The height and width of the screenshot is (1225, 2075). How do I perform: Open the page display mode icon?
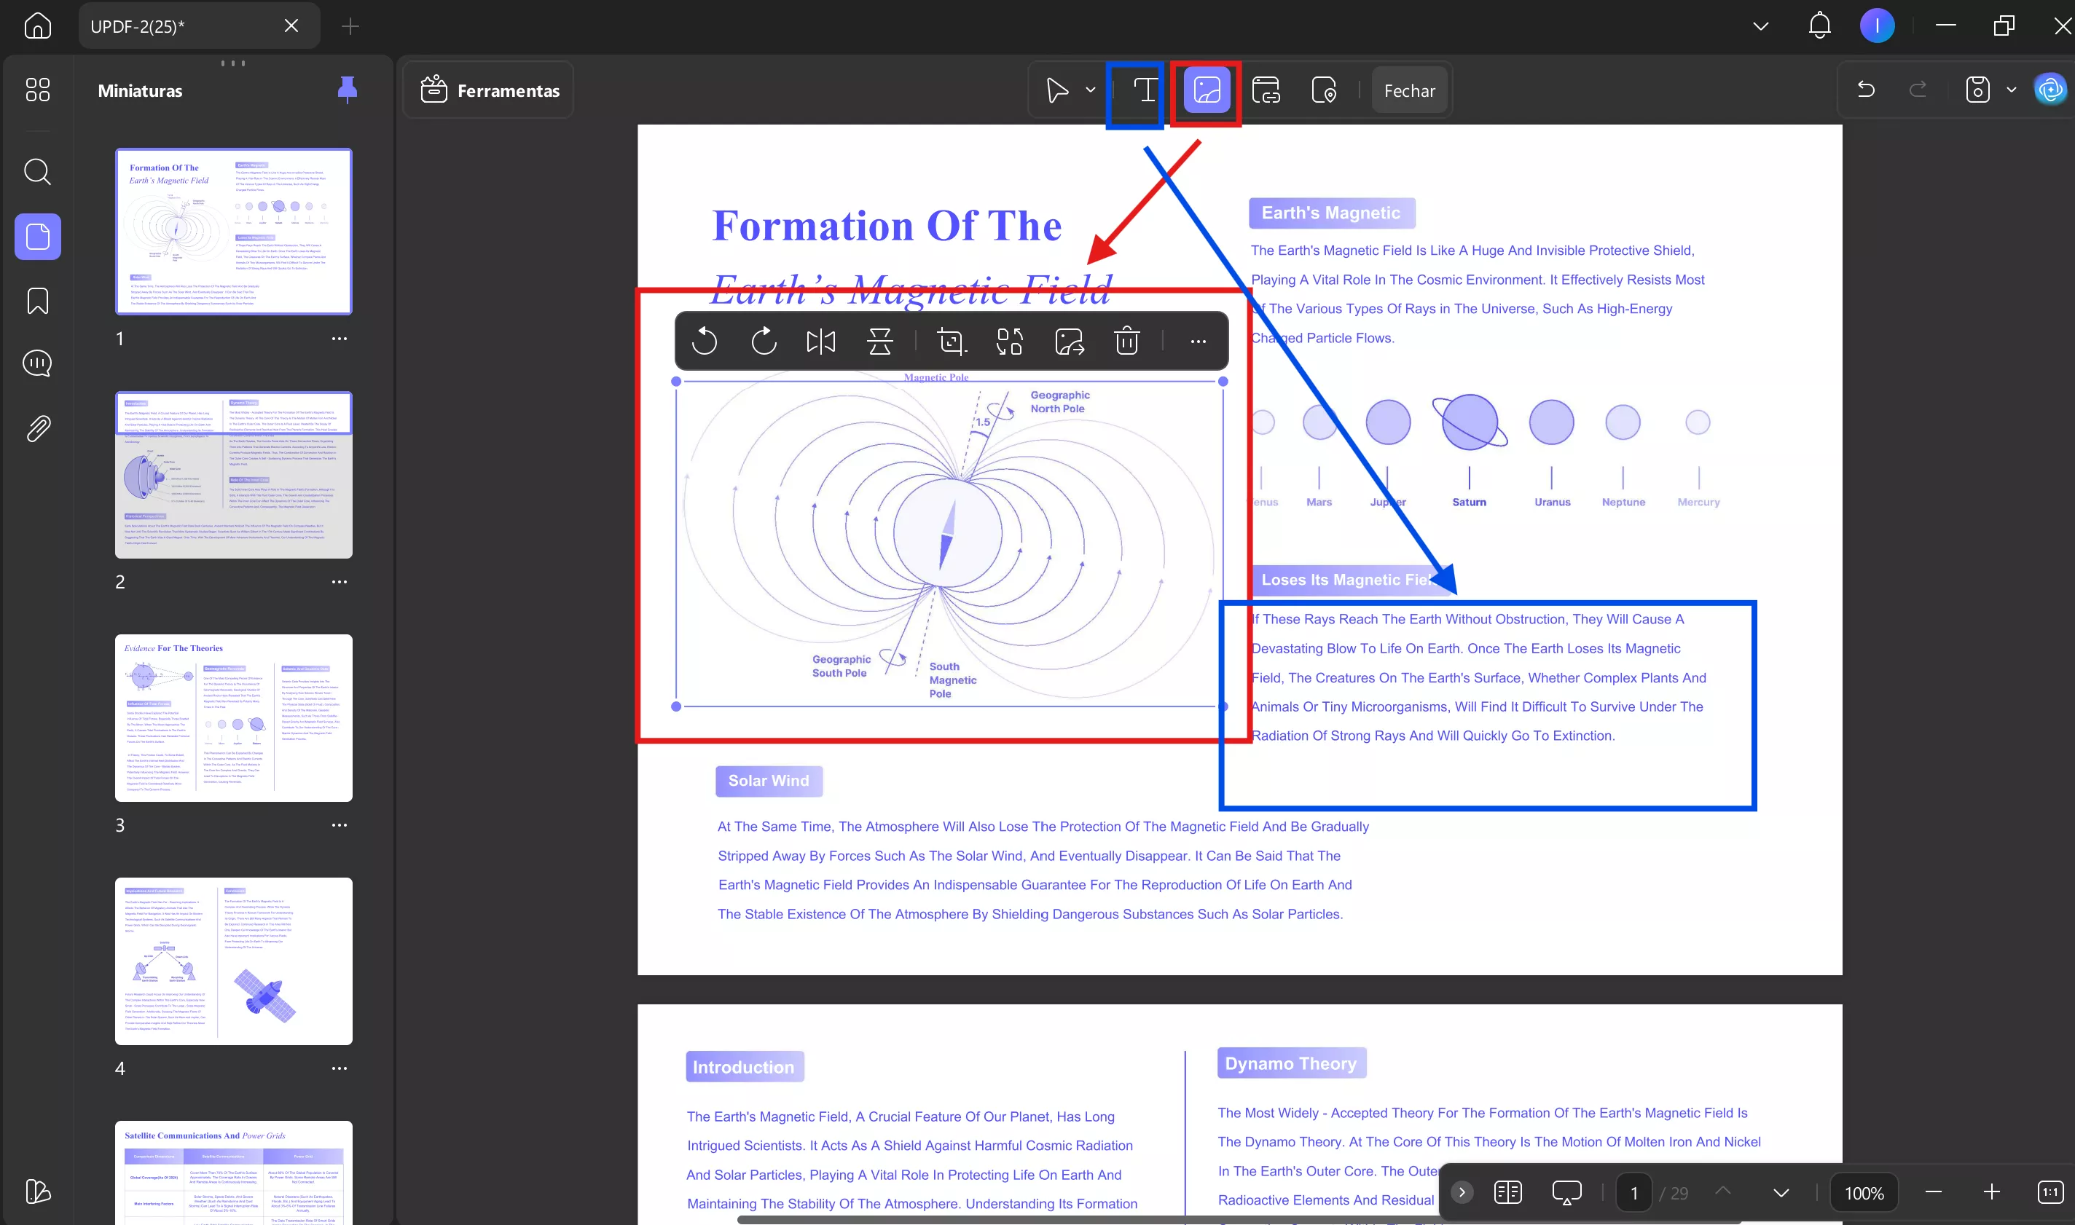pyautogui.click(x=1509, y=1192)
